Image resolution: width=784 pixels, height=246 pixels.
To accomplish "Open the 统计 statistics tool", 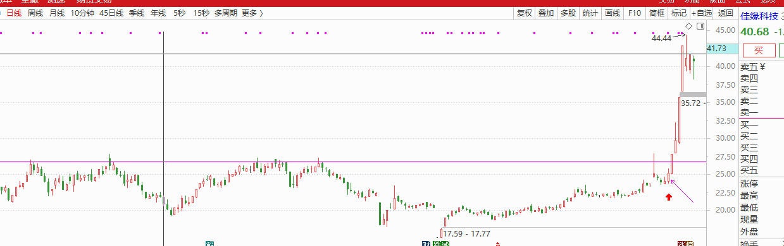I will (590, 13).
